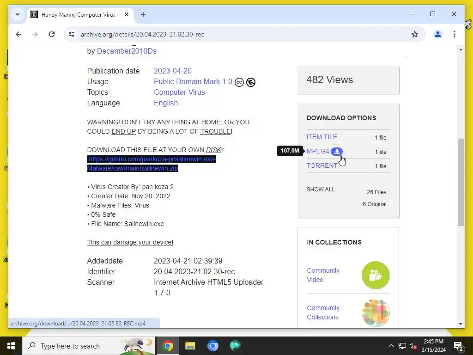Viewport: 473px width, 355px height.
Task: Click the page vertical scrollbar thumb
Action: coord(461,182)
